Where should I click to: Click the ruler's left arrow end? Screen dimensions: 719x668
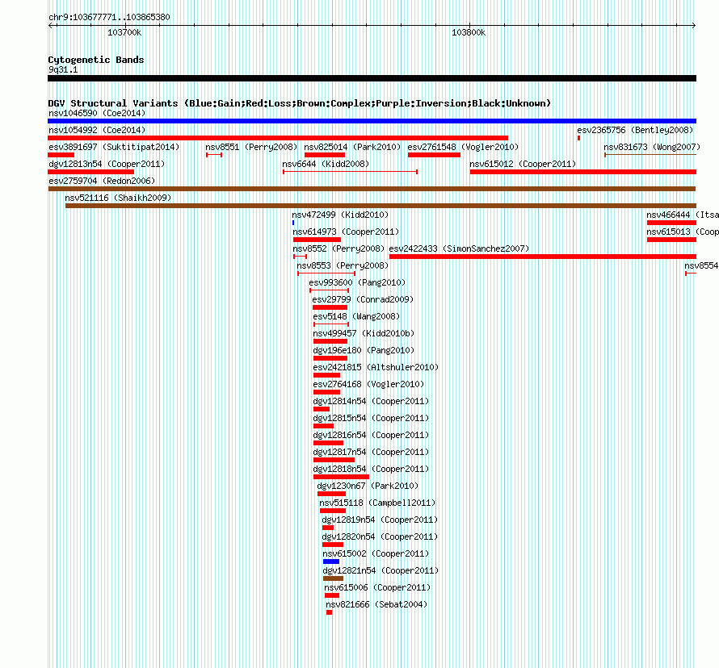(51, 26)
